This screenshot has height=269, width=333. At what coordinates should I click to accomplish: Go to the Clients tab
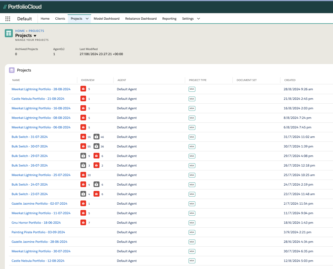60,18
